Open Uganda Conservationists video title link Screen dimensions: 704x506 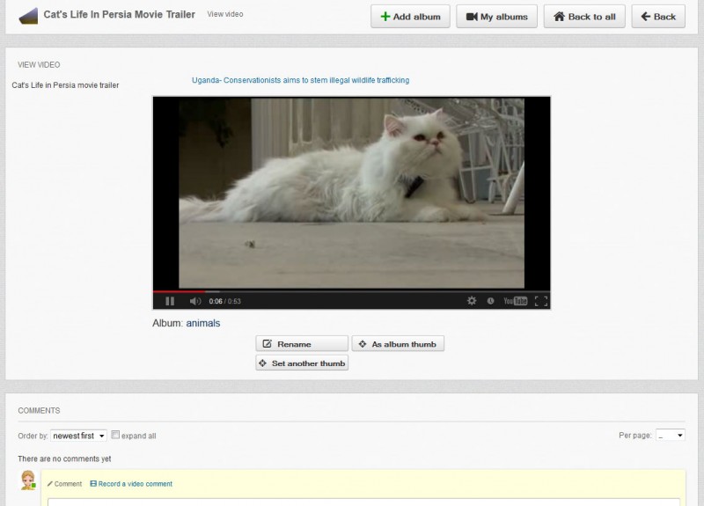(300, 80)
